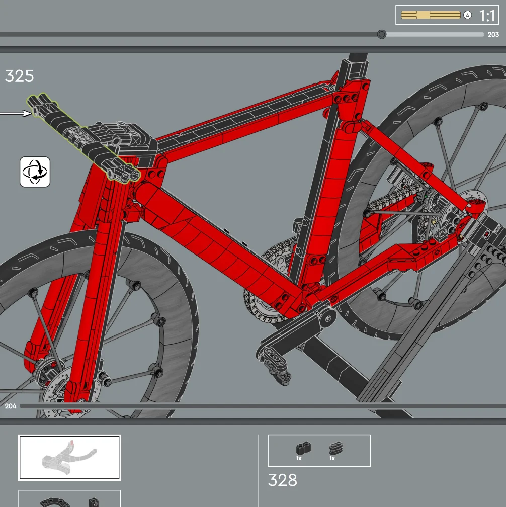Click step number 328
The width and height of the screenshot is (506, 507).
pos(283,480)
